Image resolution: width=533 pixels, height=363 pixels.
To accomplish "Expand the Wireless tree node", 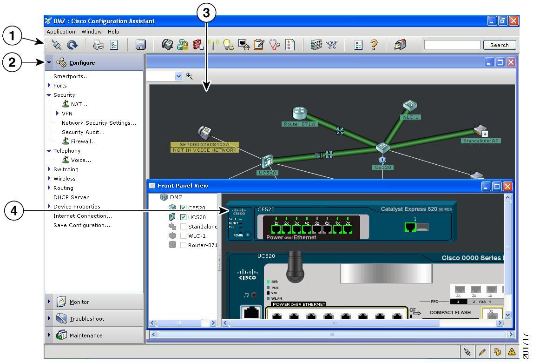I will tap(49, 178).
